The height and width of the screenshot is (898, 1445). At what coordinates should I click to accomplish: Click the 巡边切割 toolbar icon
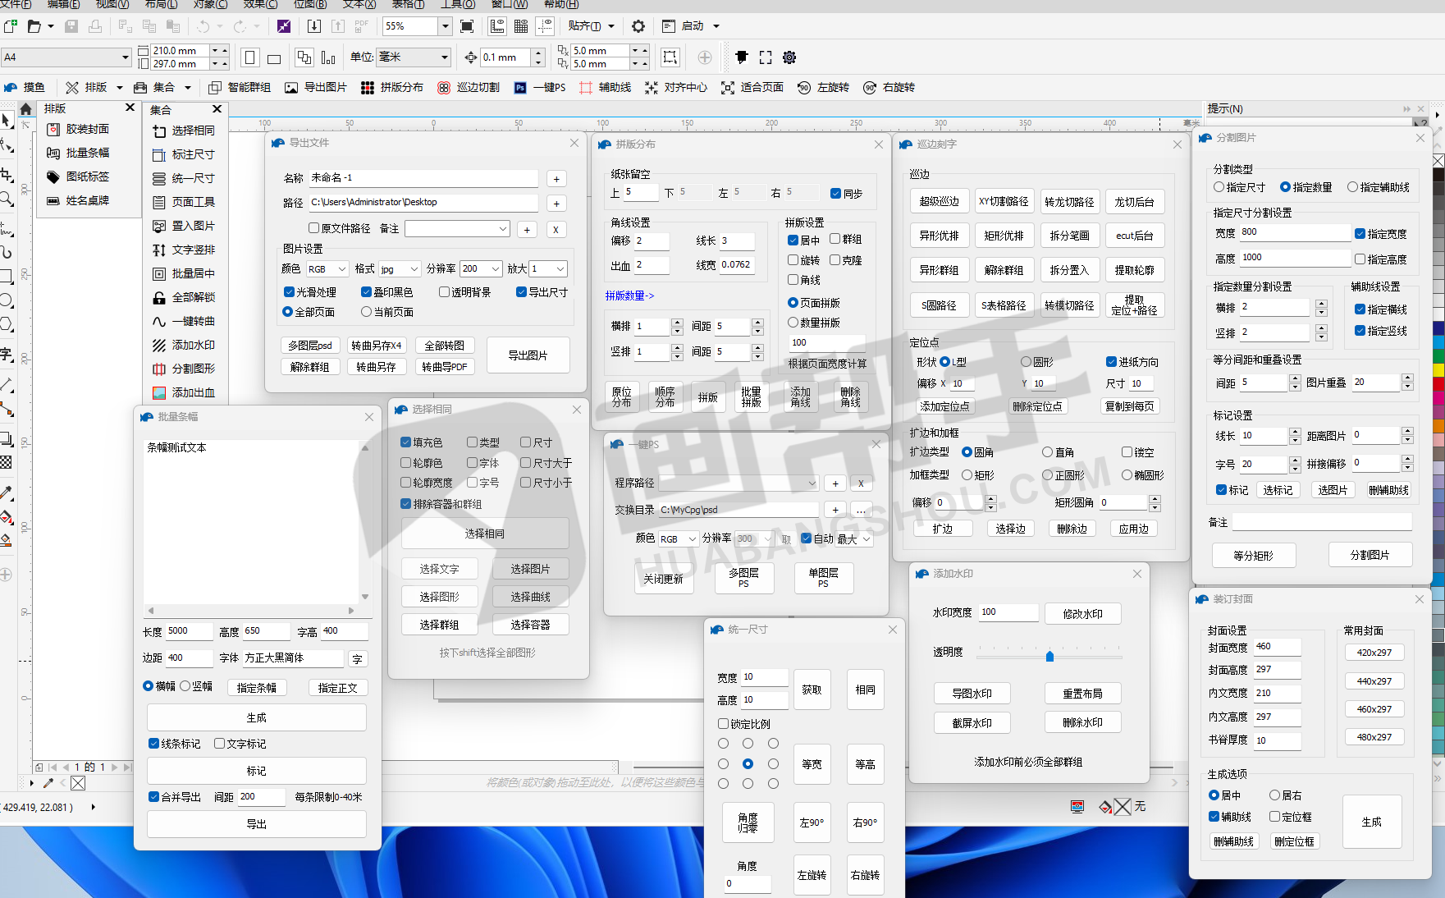click(444, 88)
